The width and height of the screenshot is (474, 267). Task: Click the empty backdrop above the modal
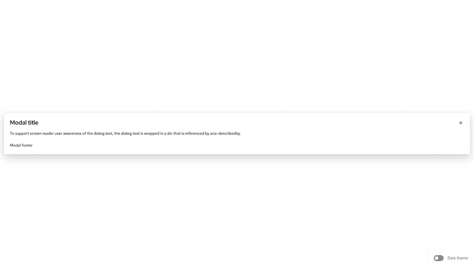tap(237, 56)
